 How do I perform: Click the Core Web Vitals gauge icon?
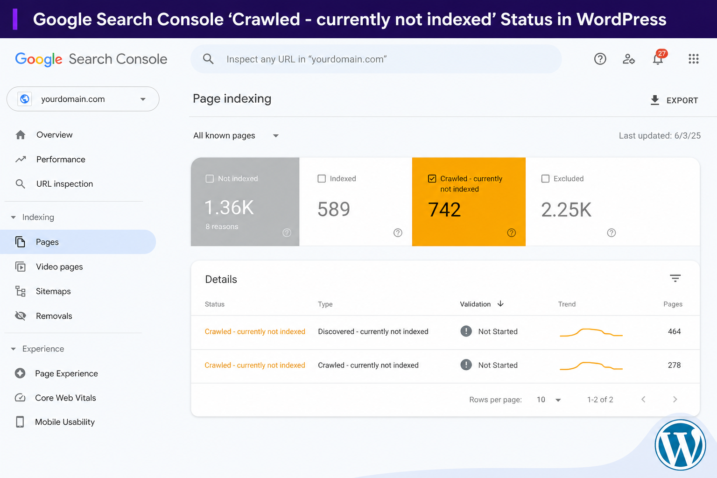click(20, 398)
